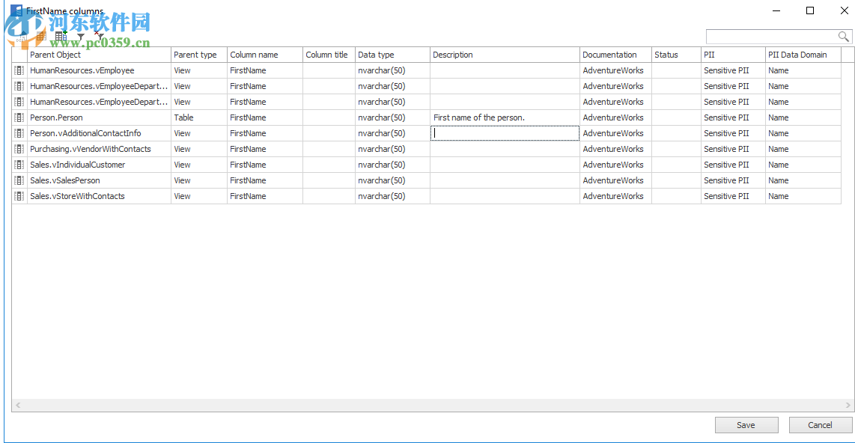Click the column icon of Sales.vIndividualCustomer row
This screenshot has height=443, width=855.
19,165
